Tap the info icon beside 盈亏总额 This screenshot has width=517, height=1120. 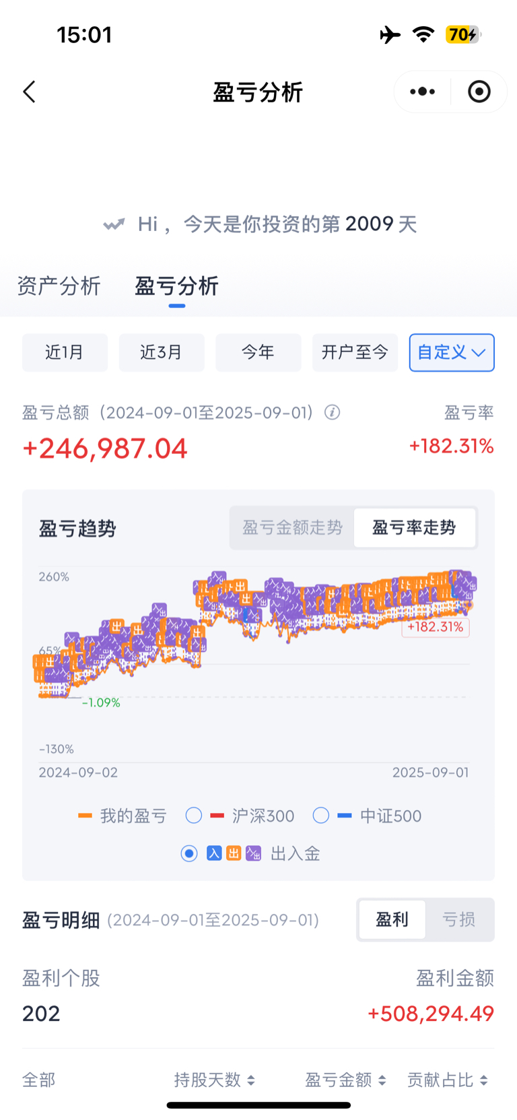coord(332,412)
